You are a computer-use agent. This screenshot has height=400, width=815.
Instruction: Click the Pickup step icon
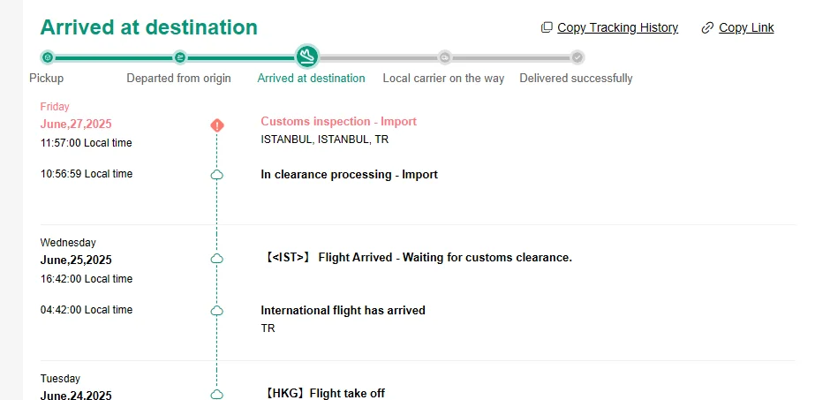[48, 57]
